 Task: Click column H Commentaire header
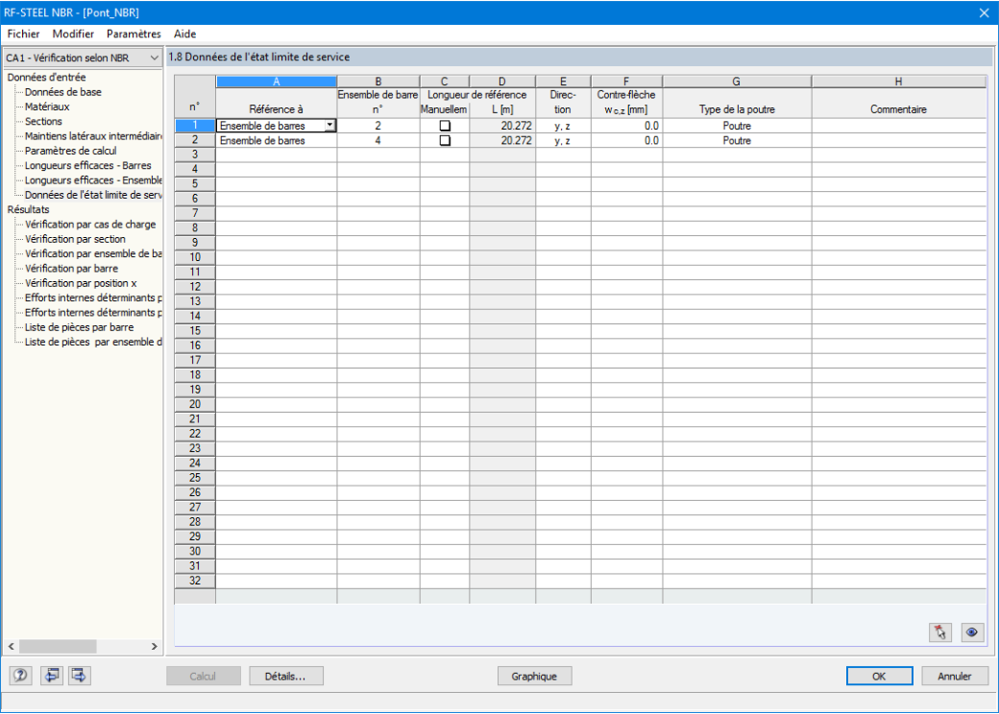[898, 109]
